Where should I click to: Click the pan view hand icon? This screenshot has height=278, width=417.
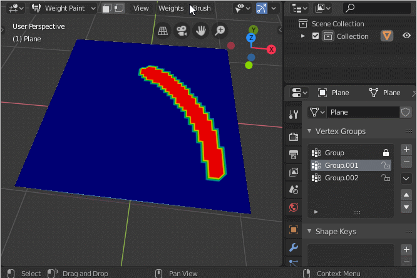coord(201,31)
